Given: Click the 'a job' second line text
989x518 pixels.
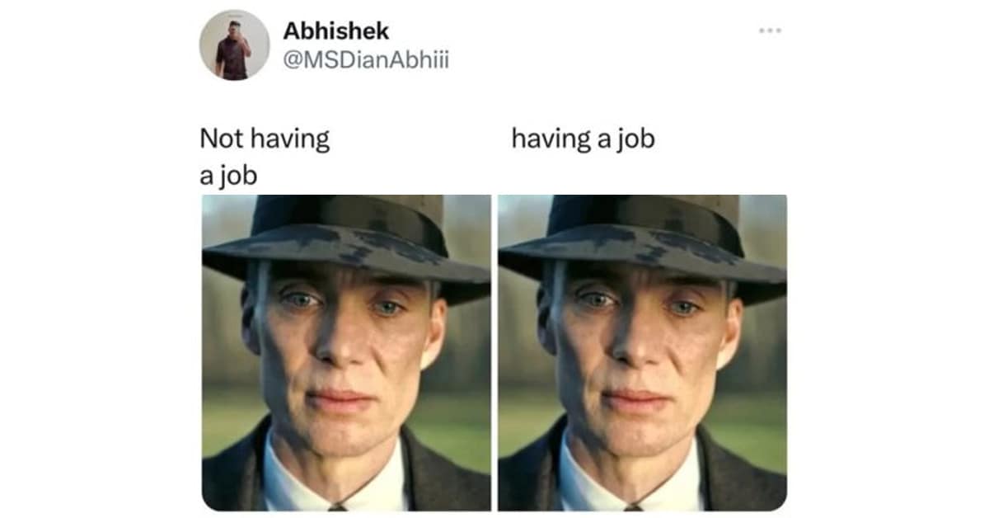Looking at the screenshot, I should click(228, 175).
